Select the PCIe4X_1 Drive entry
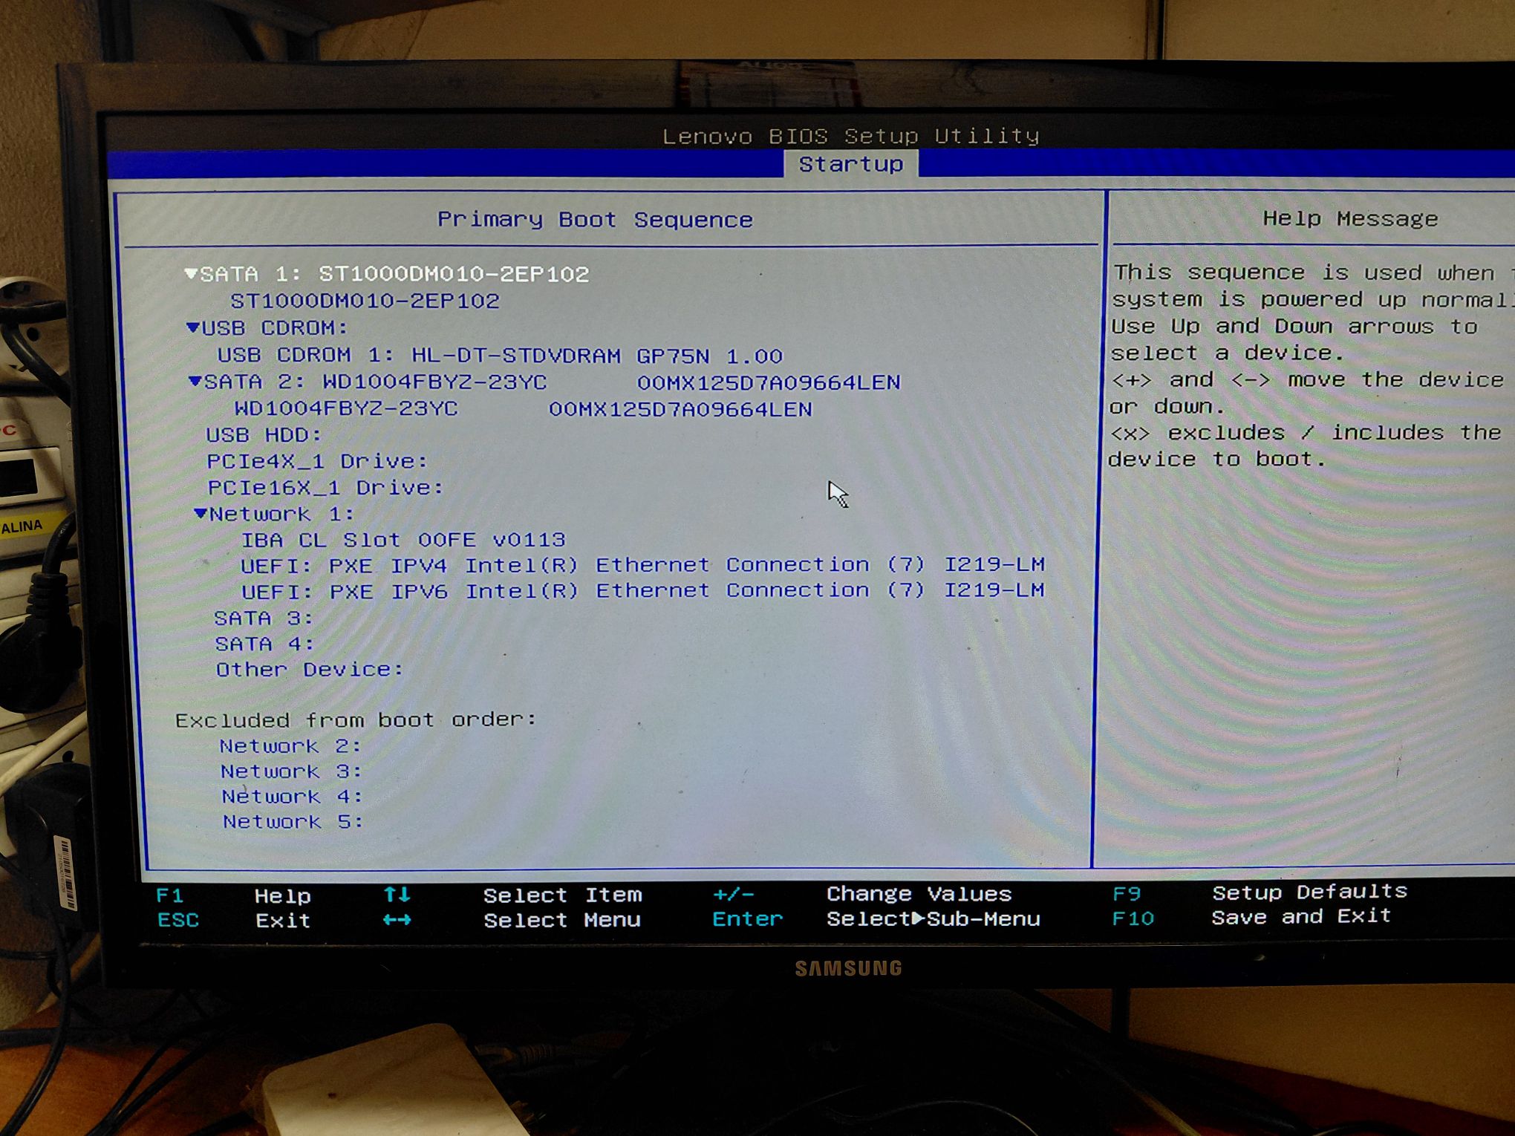1515x1136 pixels. click(x=317, y=461)
